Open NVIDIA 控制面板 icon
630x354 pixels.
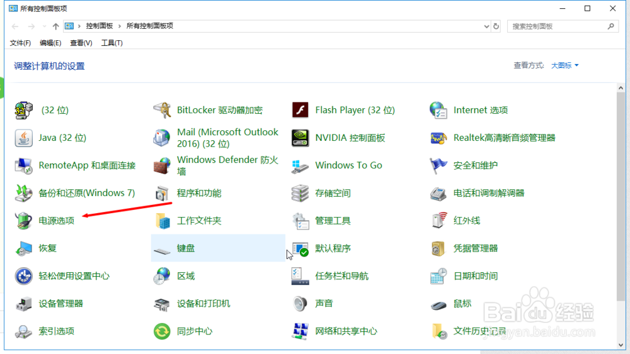click(x=300, y=138)
